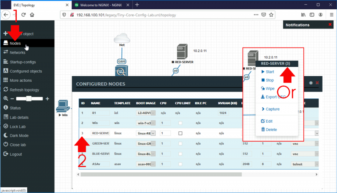This screenshot has height=193, width=337.
Task: Click the horizontal scrollbar of nodes table
Action: click(x=161, y=174)
